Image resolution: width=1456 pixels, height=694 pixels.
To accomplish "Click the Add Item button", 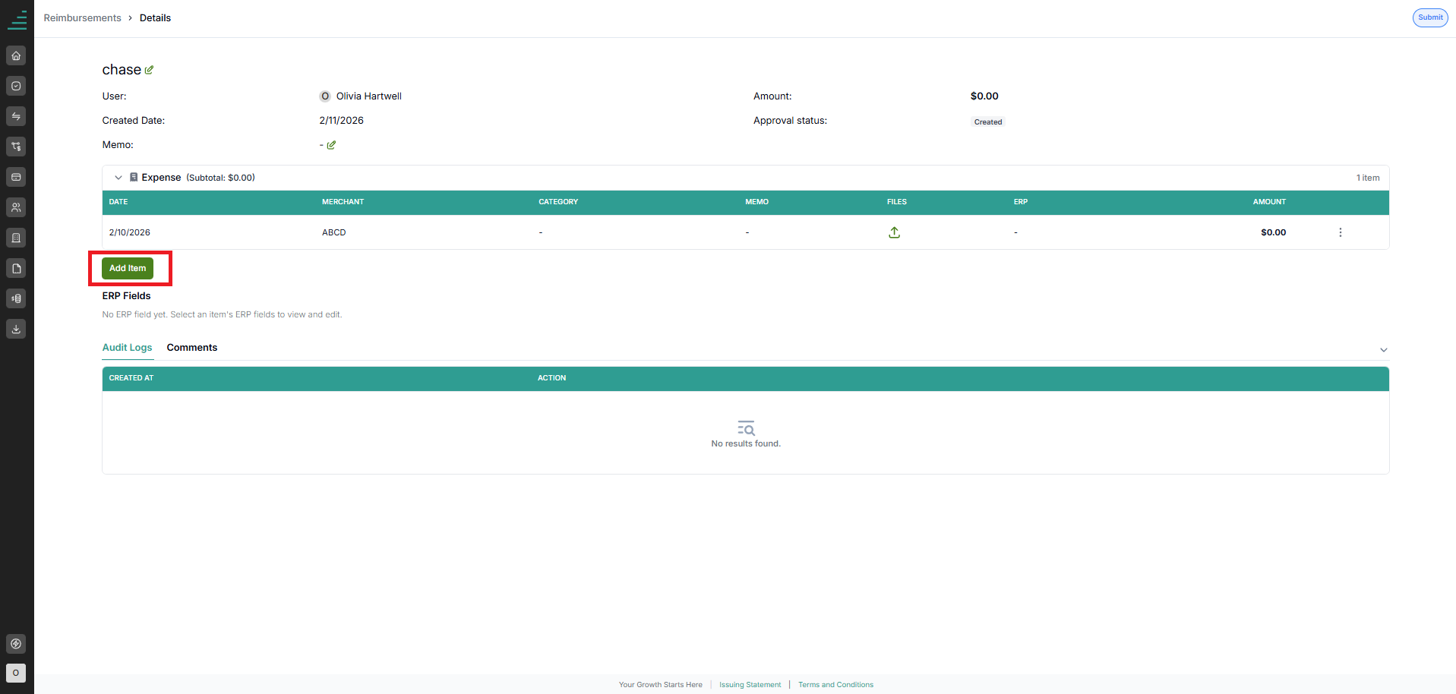I will pyautogui.click(x=128, y=268).
